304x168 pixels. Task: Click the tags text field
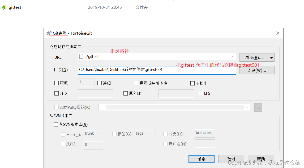(145, 134)
